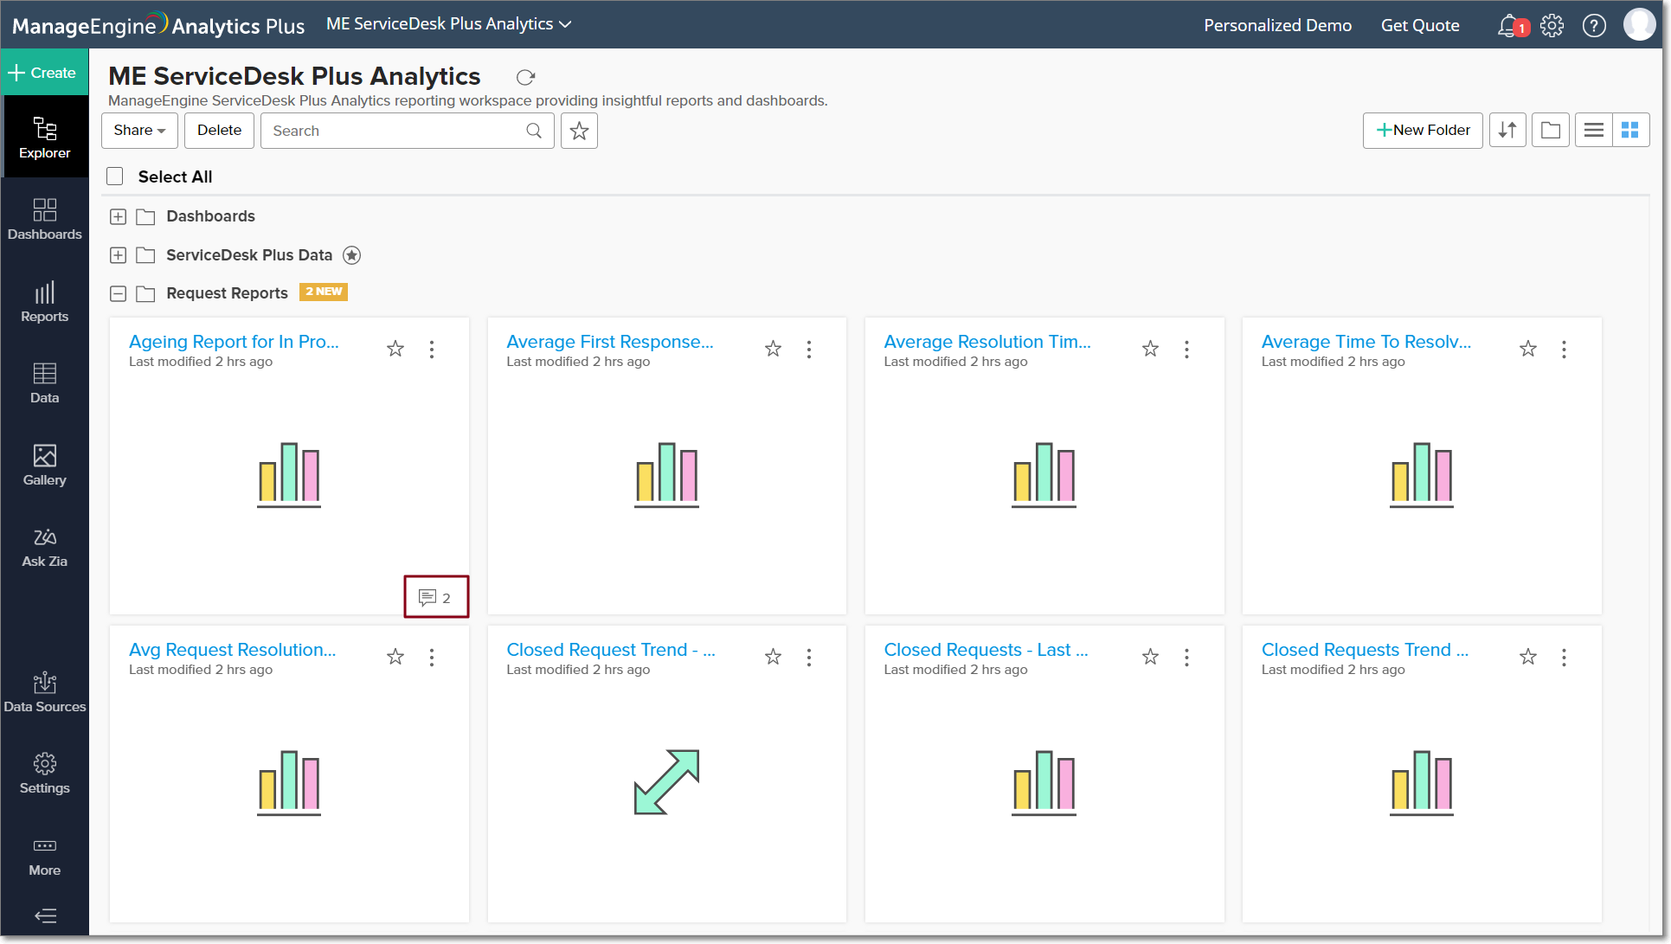Expand the Dashboards folder
Image resolution: width=1671 pixels, height=944 pixels.
click(x=119, y=216)
